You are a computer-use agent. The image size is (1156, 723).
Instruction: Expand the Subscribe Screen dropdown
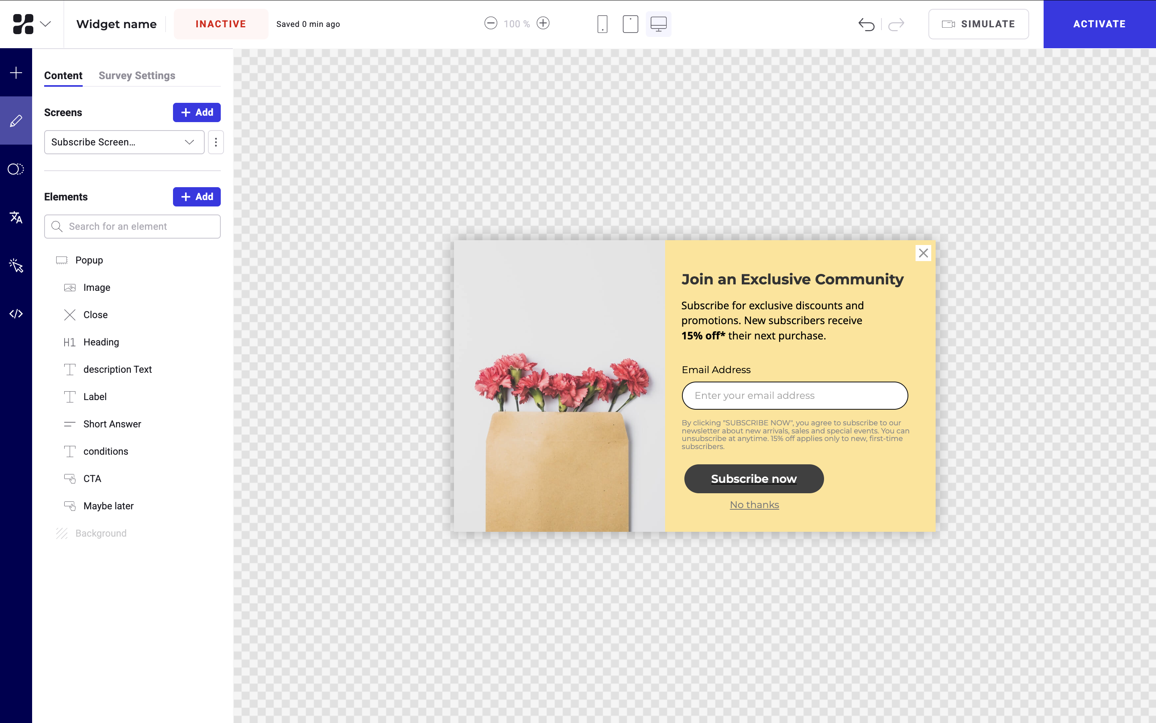124,142
